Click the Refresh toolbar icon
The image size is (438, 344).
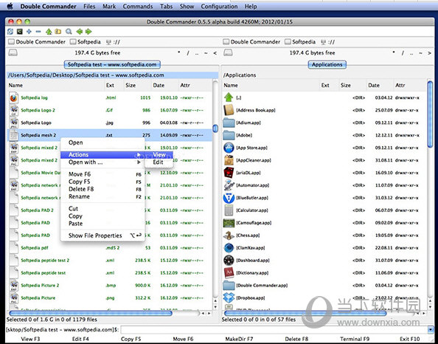tap(10, 32)
